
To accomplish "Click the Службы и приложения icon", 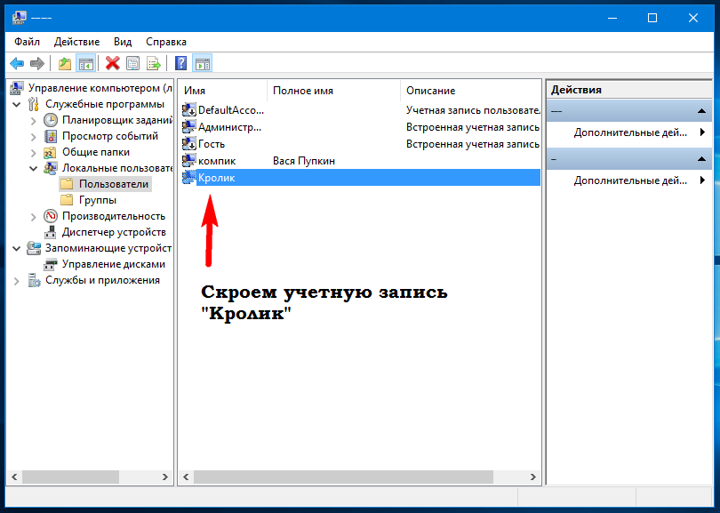I will (34, 280).
